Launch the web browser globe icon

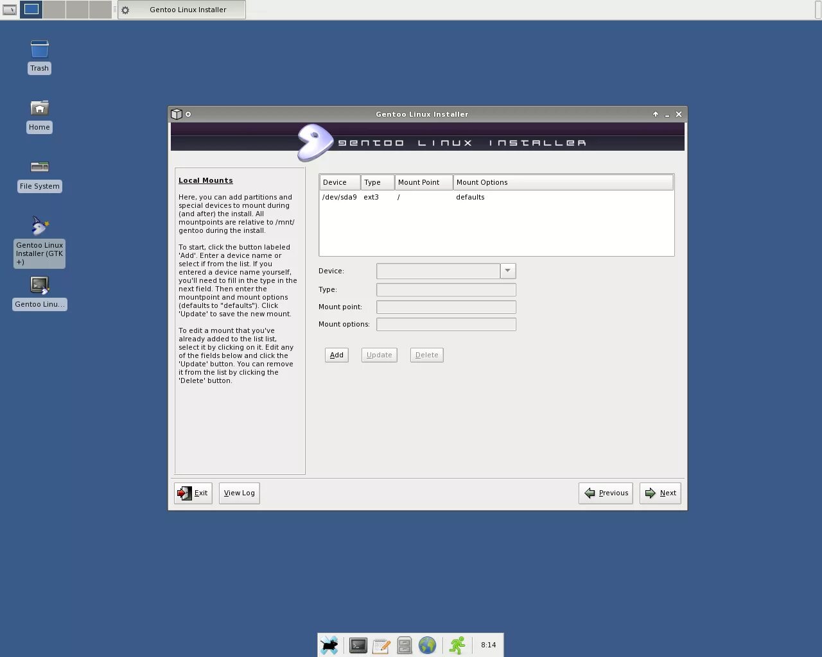427,645
